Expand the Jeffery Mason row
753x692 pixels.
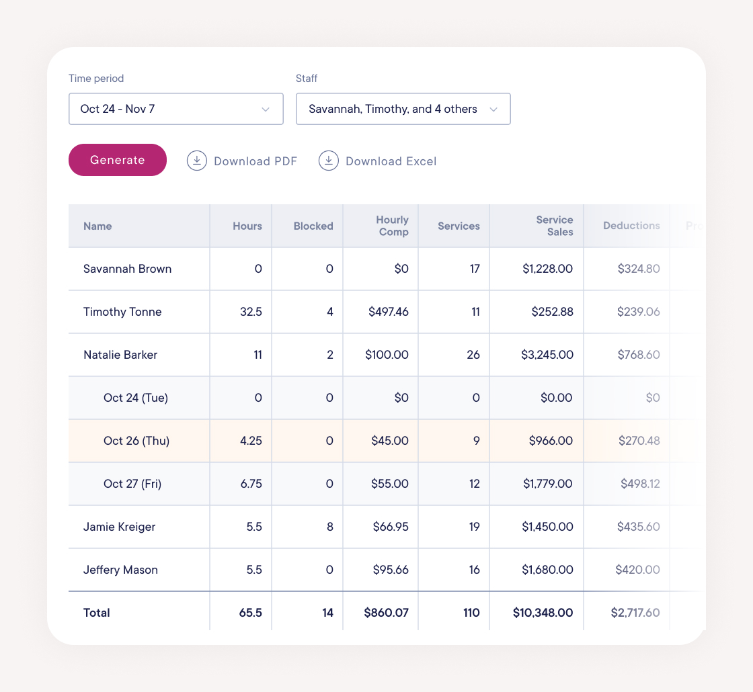point(120,570)
